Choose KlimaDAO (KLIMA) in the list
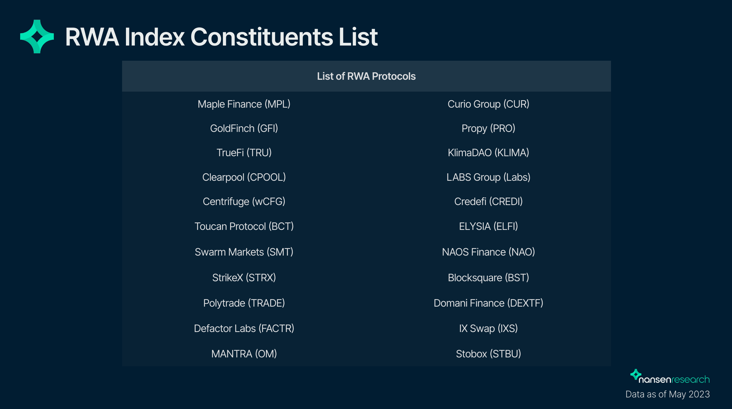Screen dimensions: 732x409 [488, 153]
